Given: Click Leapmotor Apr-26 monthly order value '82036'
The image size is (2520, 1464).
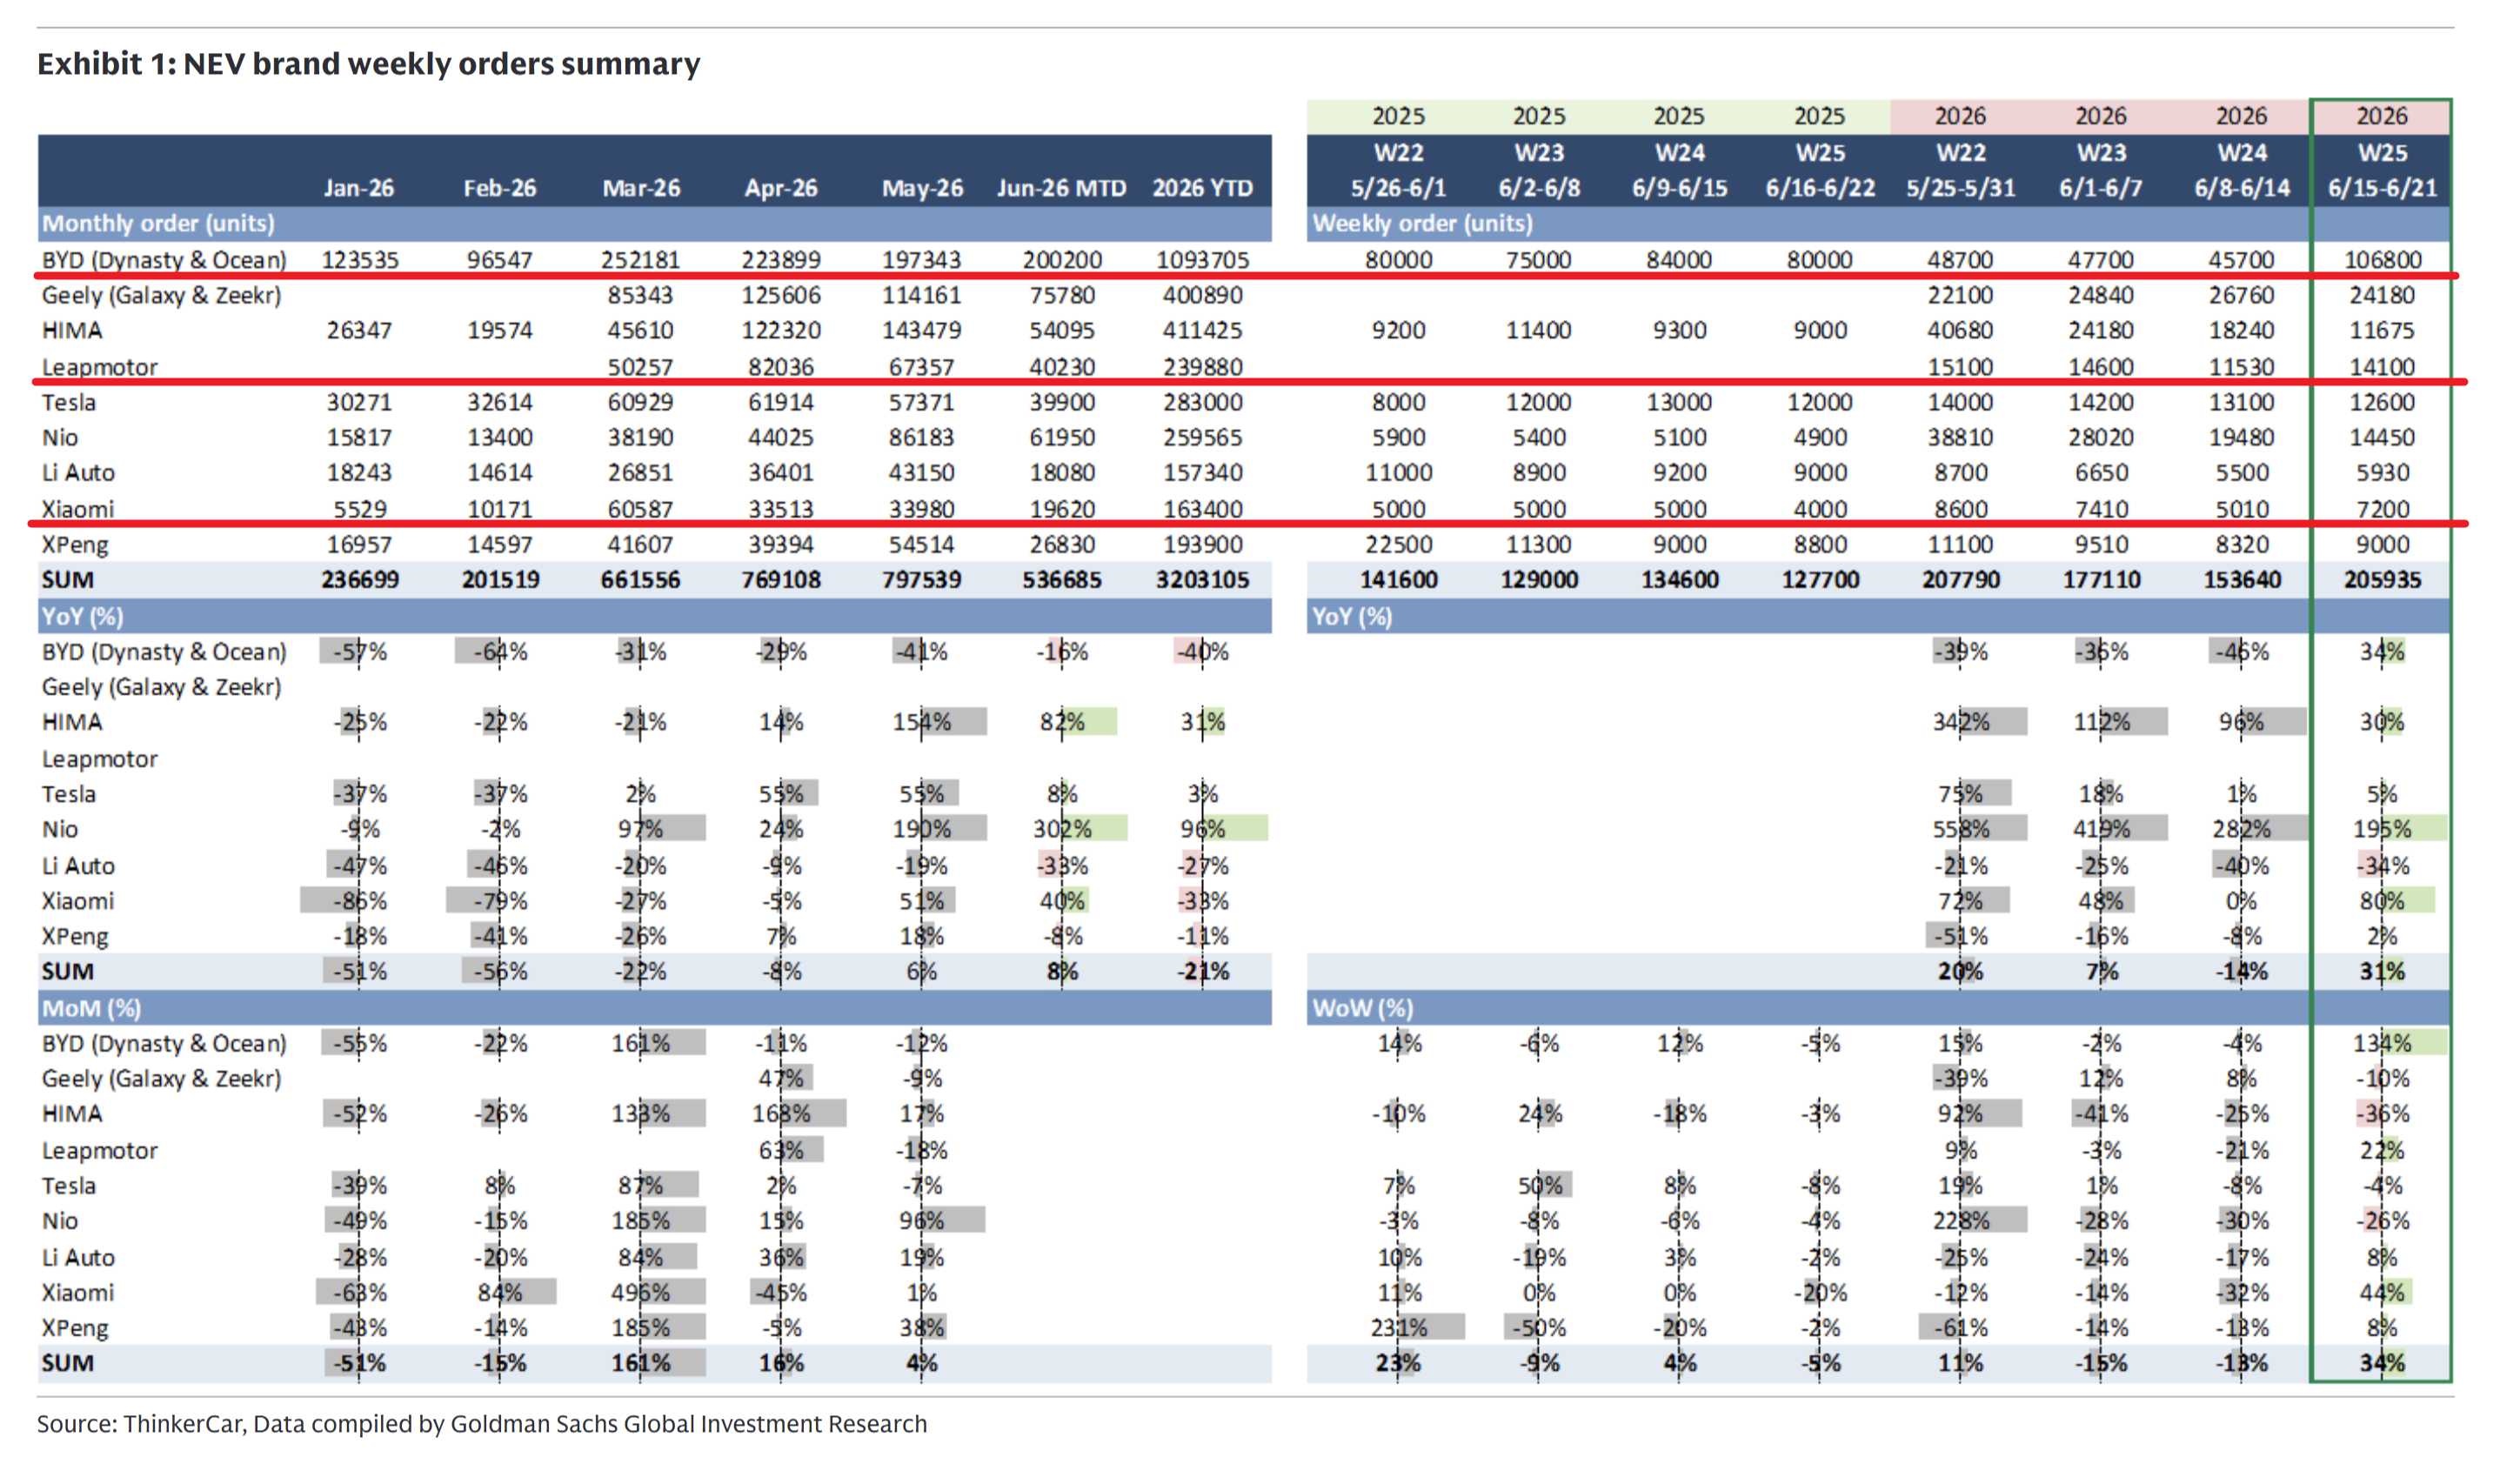Looking at the screenshot, I should coord(781,367).
